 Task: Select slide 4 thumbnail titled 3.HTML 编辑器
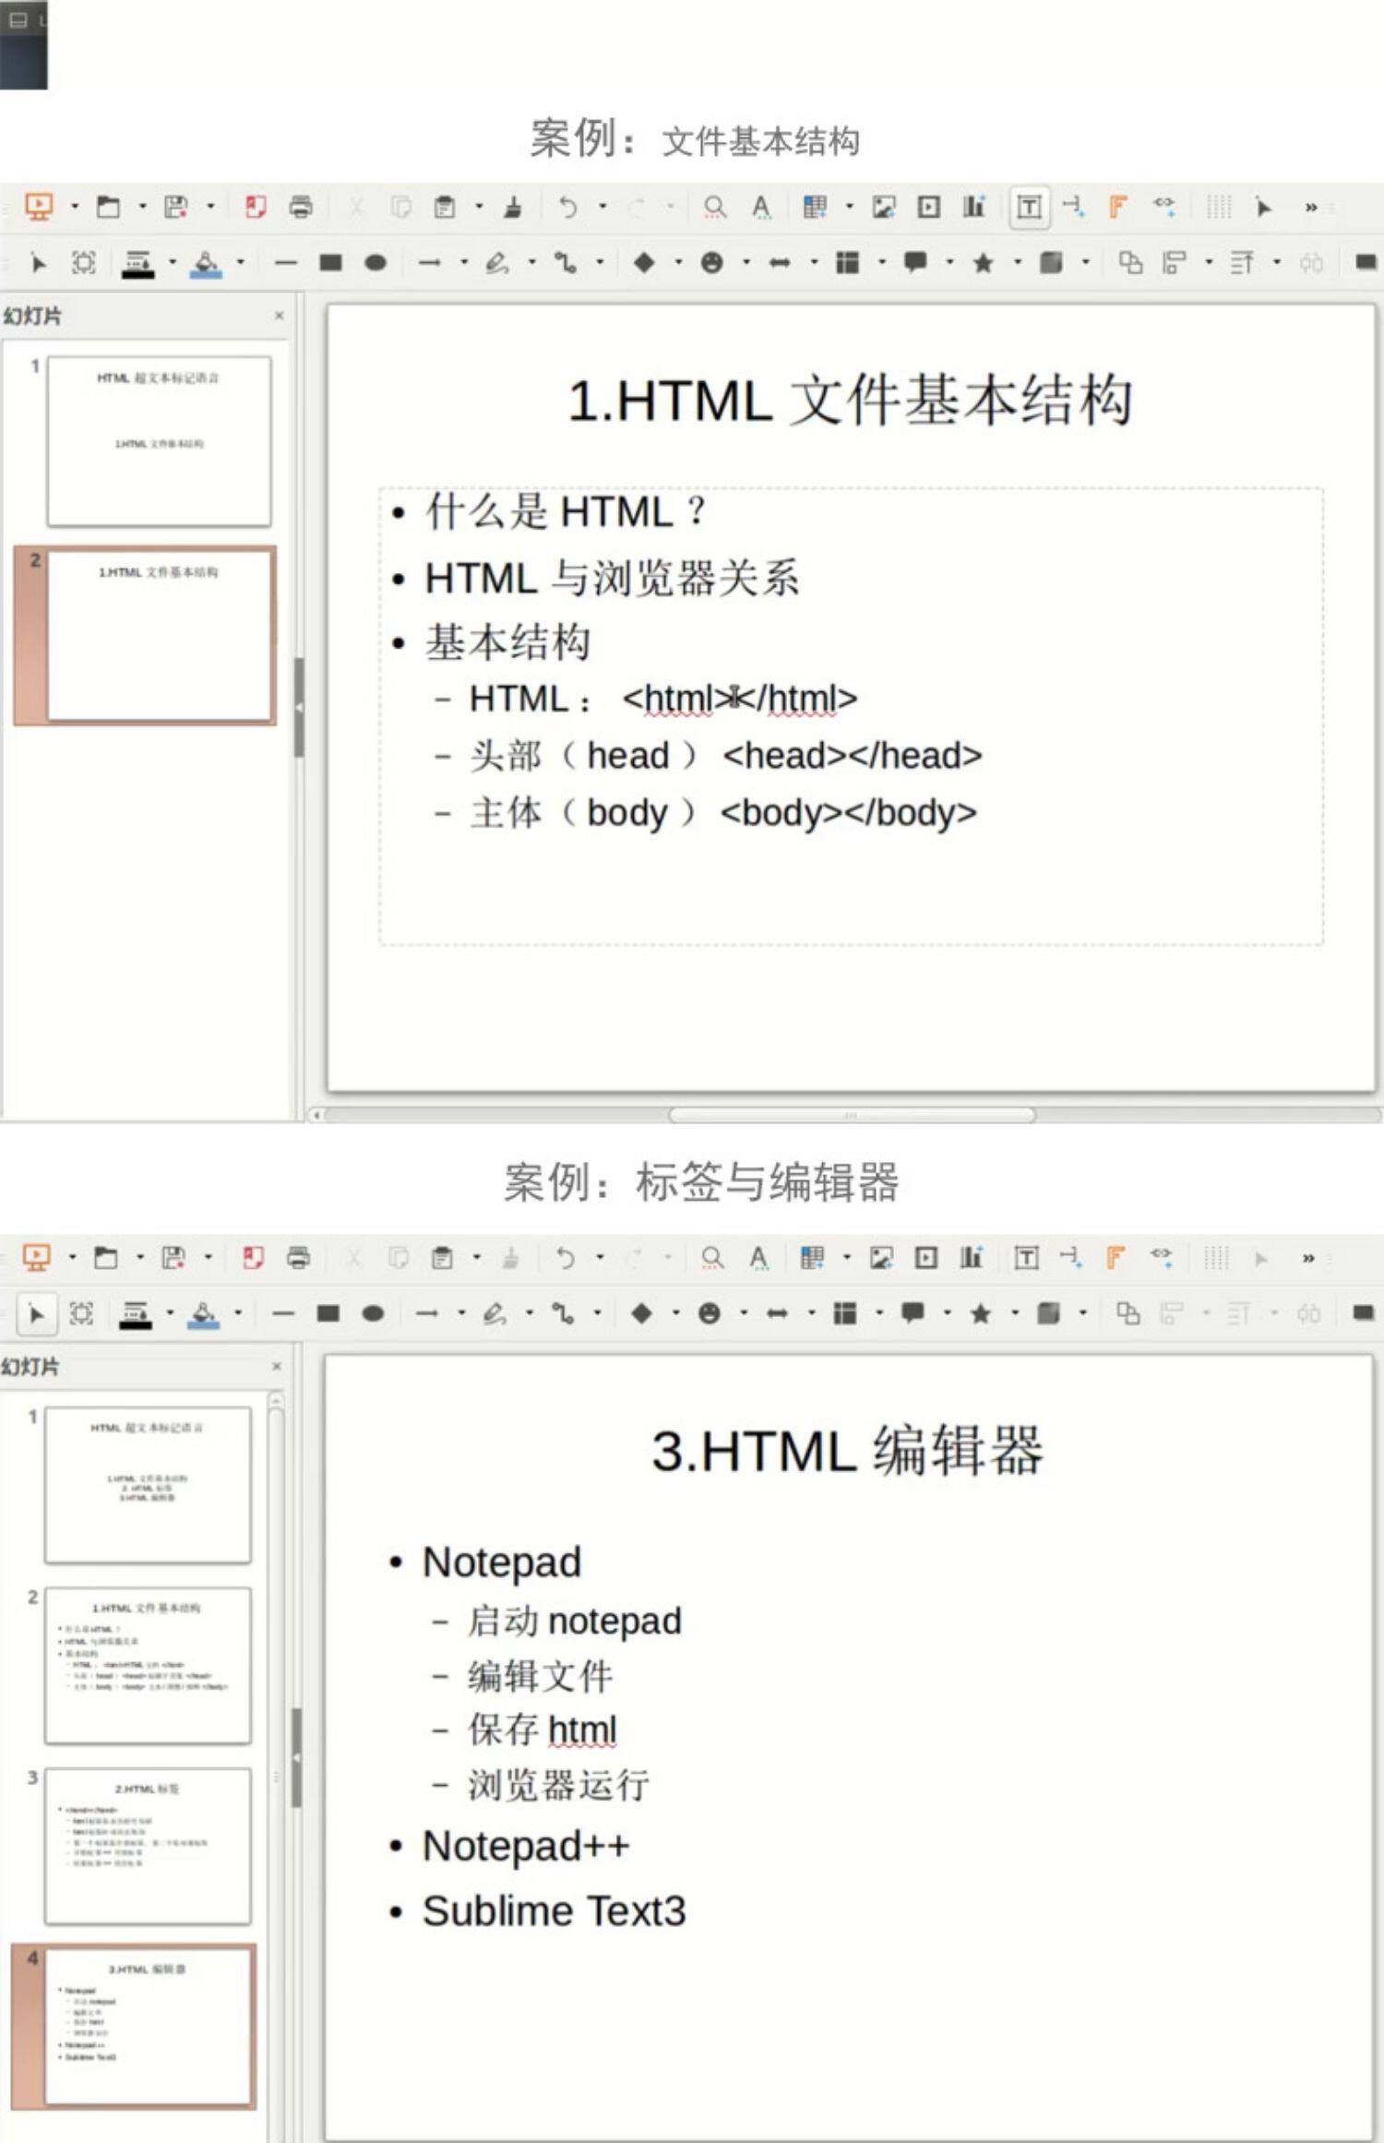coord(148,2027)
